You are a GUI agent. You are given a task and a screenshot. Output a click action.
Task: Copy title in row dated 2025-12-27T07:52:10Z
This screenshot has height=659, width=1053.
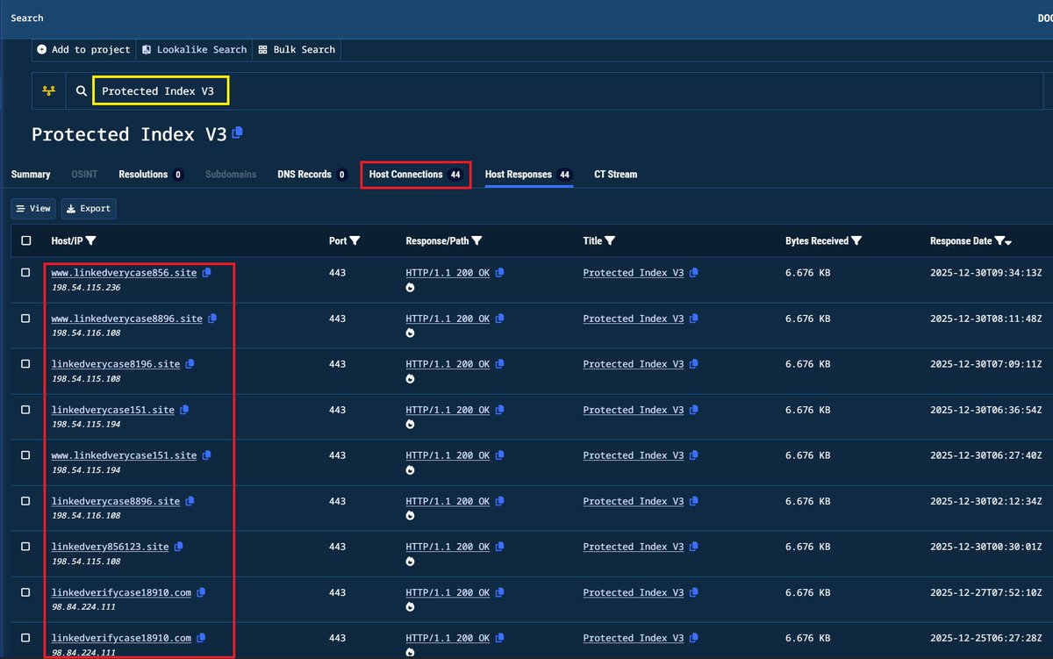693,592
